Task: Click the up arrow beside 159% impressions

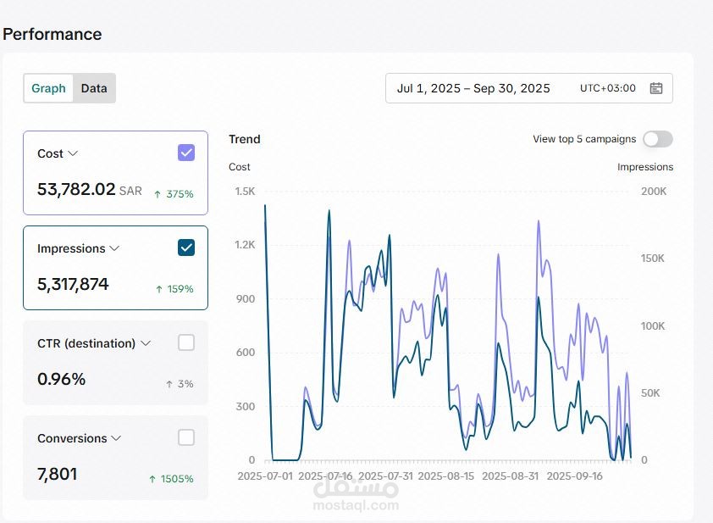Action: click(158, 289)
